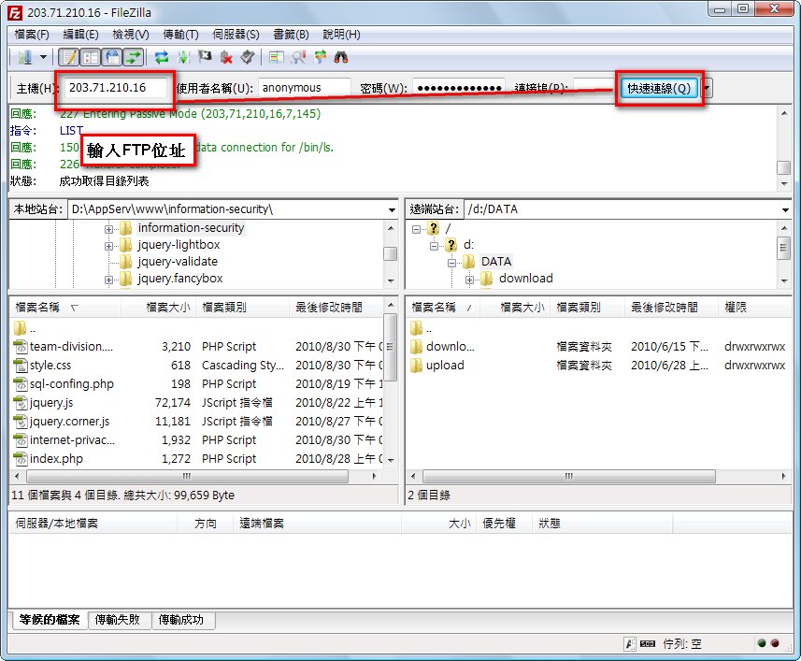The width and height of the screenshot is (801, 661).
Task: Click the process queue icon
Action: [x=183, y=57]
